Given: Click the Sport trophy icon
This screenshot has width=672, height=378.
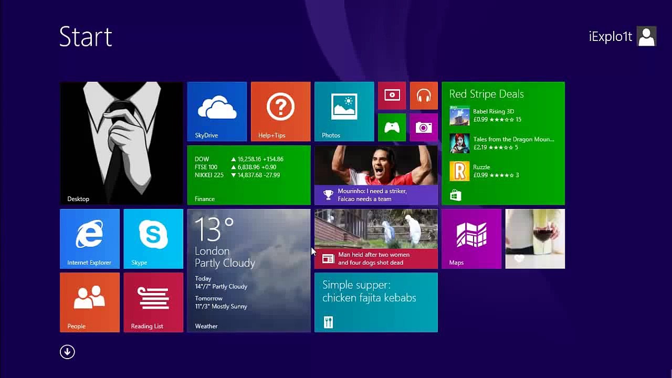Looking at the screenshot, I should [x=328, y=195].
